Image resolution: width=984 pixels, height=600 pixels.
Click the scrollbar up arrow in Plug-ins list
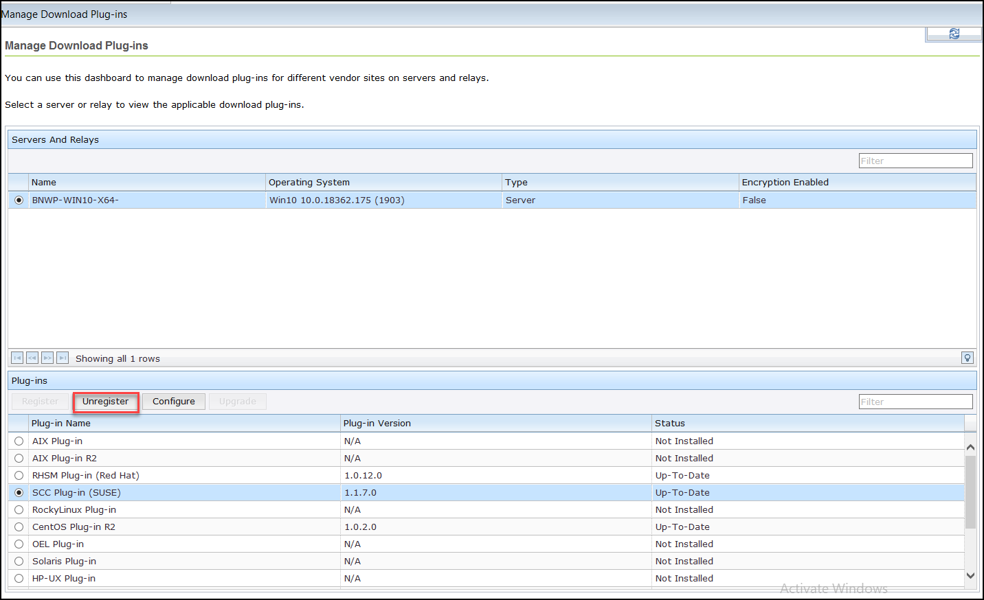pos(970,446)
